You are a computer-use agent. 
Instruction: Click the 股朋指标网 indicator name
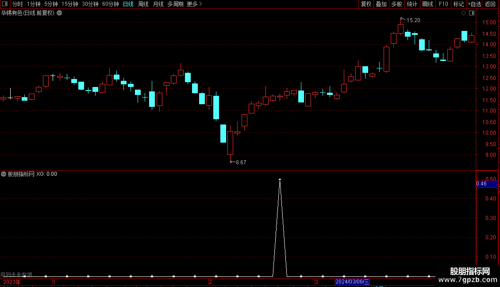click(x=21, y=174)
